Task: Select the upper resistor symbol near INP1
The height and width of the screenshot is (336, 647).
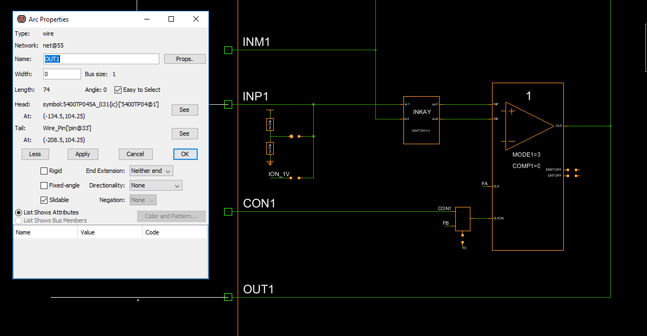Action: (270, 124)
